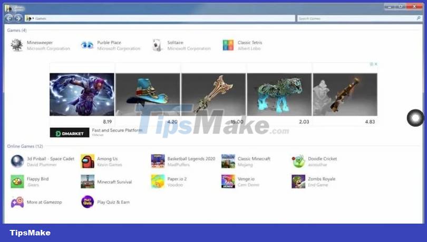The width and height of the screenshot is (427, 242).
Task: Open the ad thumbnail priced 4.83
Action: 345,94
